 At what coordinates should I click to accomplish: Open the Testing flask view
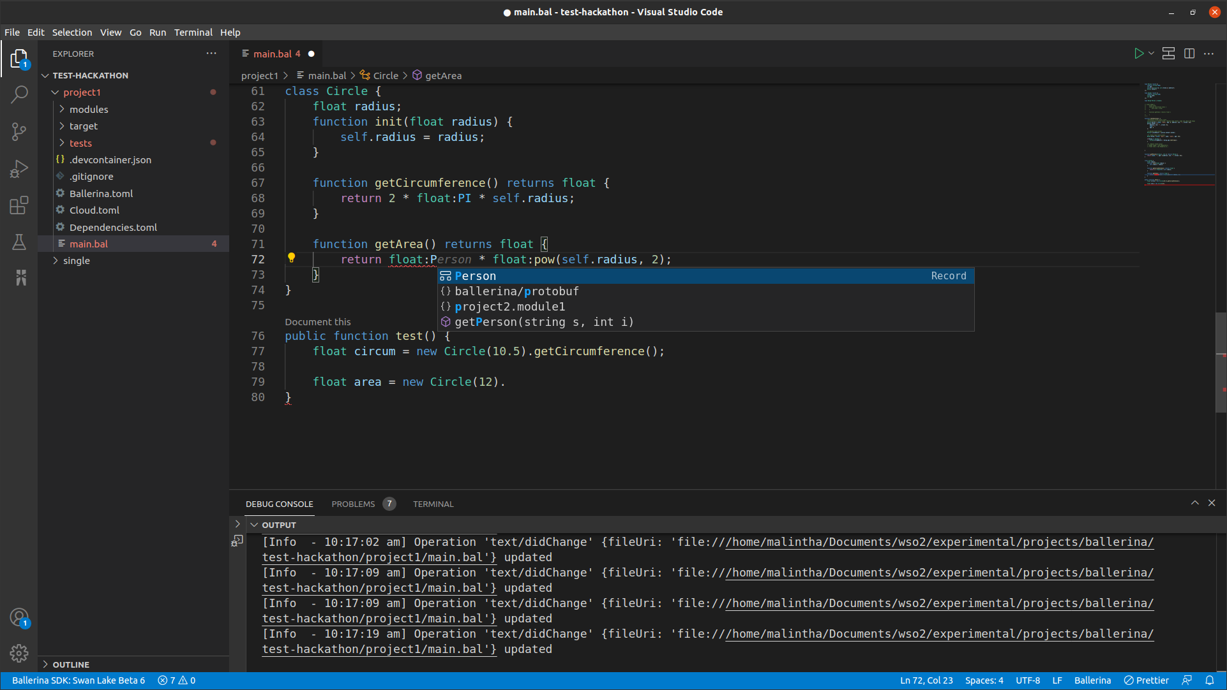(19, 242)
